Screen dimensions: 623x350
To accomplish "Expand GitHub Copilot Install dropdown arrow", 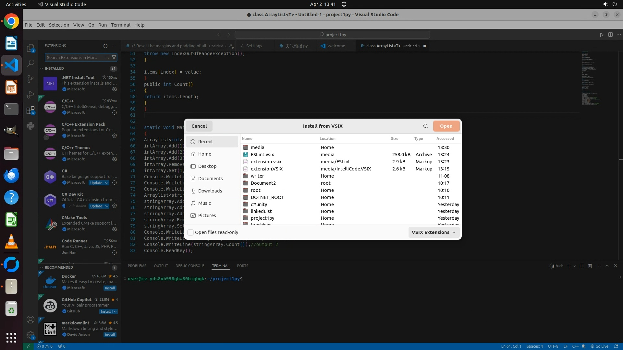I will (115, 311).
